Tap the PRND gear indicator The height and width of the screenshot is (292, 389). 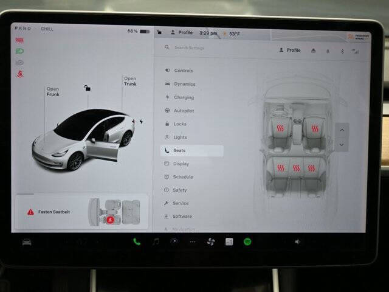22,29
